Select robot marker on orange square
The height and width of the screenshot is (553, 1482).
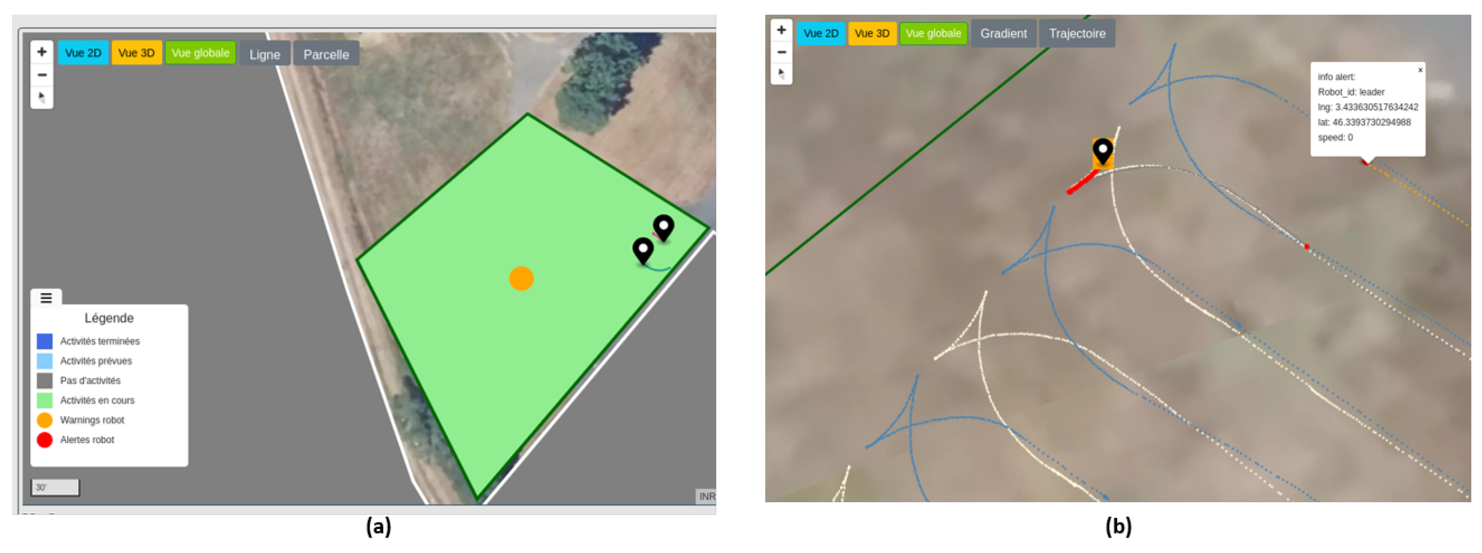click(x=1102, y=152)
